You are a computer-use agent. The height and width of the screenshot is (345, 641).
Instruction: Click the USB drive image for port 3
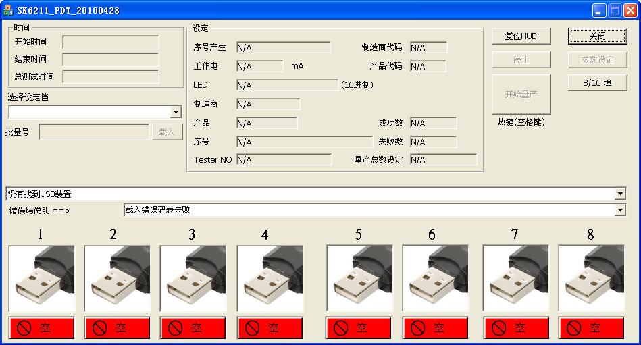[193, 278]
